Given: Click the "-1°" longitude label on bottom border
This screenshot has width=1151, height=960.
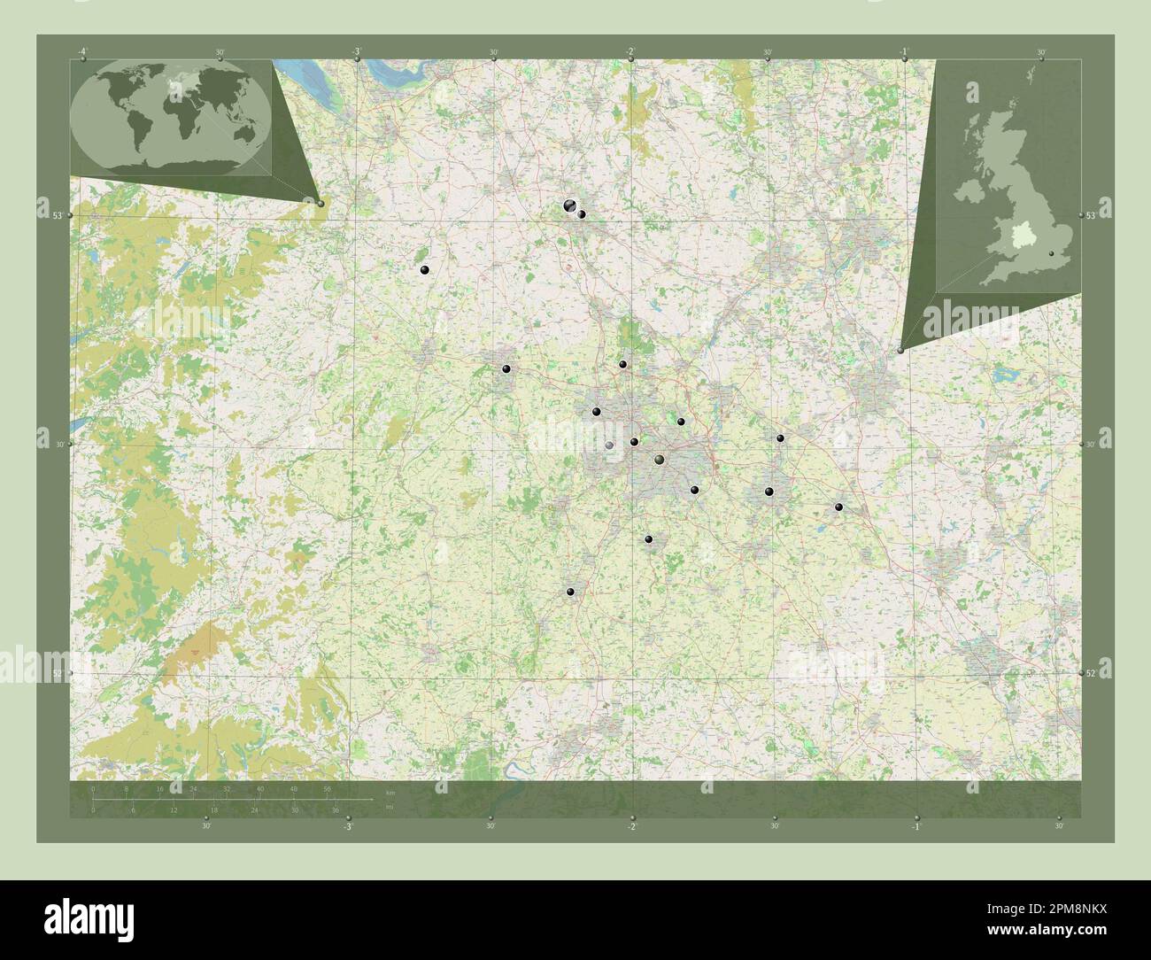Looking at the screenshot, I should point(915,826).
